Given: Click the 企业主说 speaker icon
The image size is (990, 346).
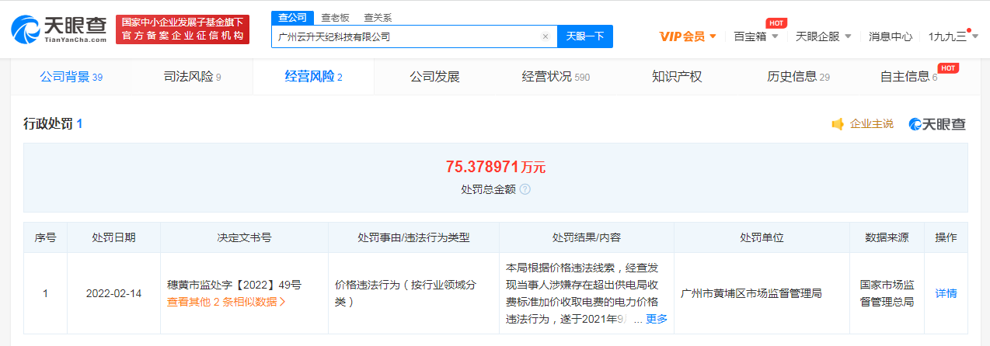Looking at the screenshot, I should point(837,124).
